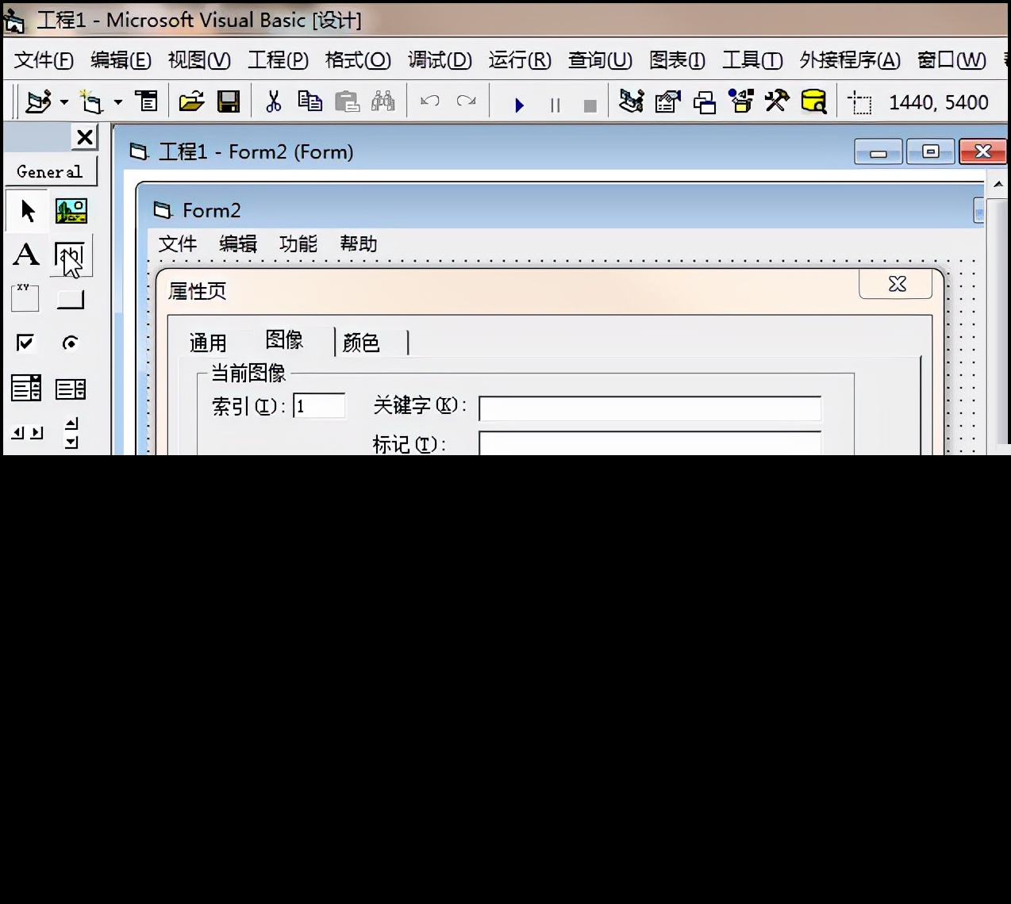
Task: Switch to the 颜色 tab in 属性页
Action: click(x=361, y=343)
